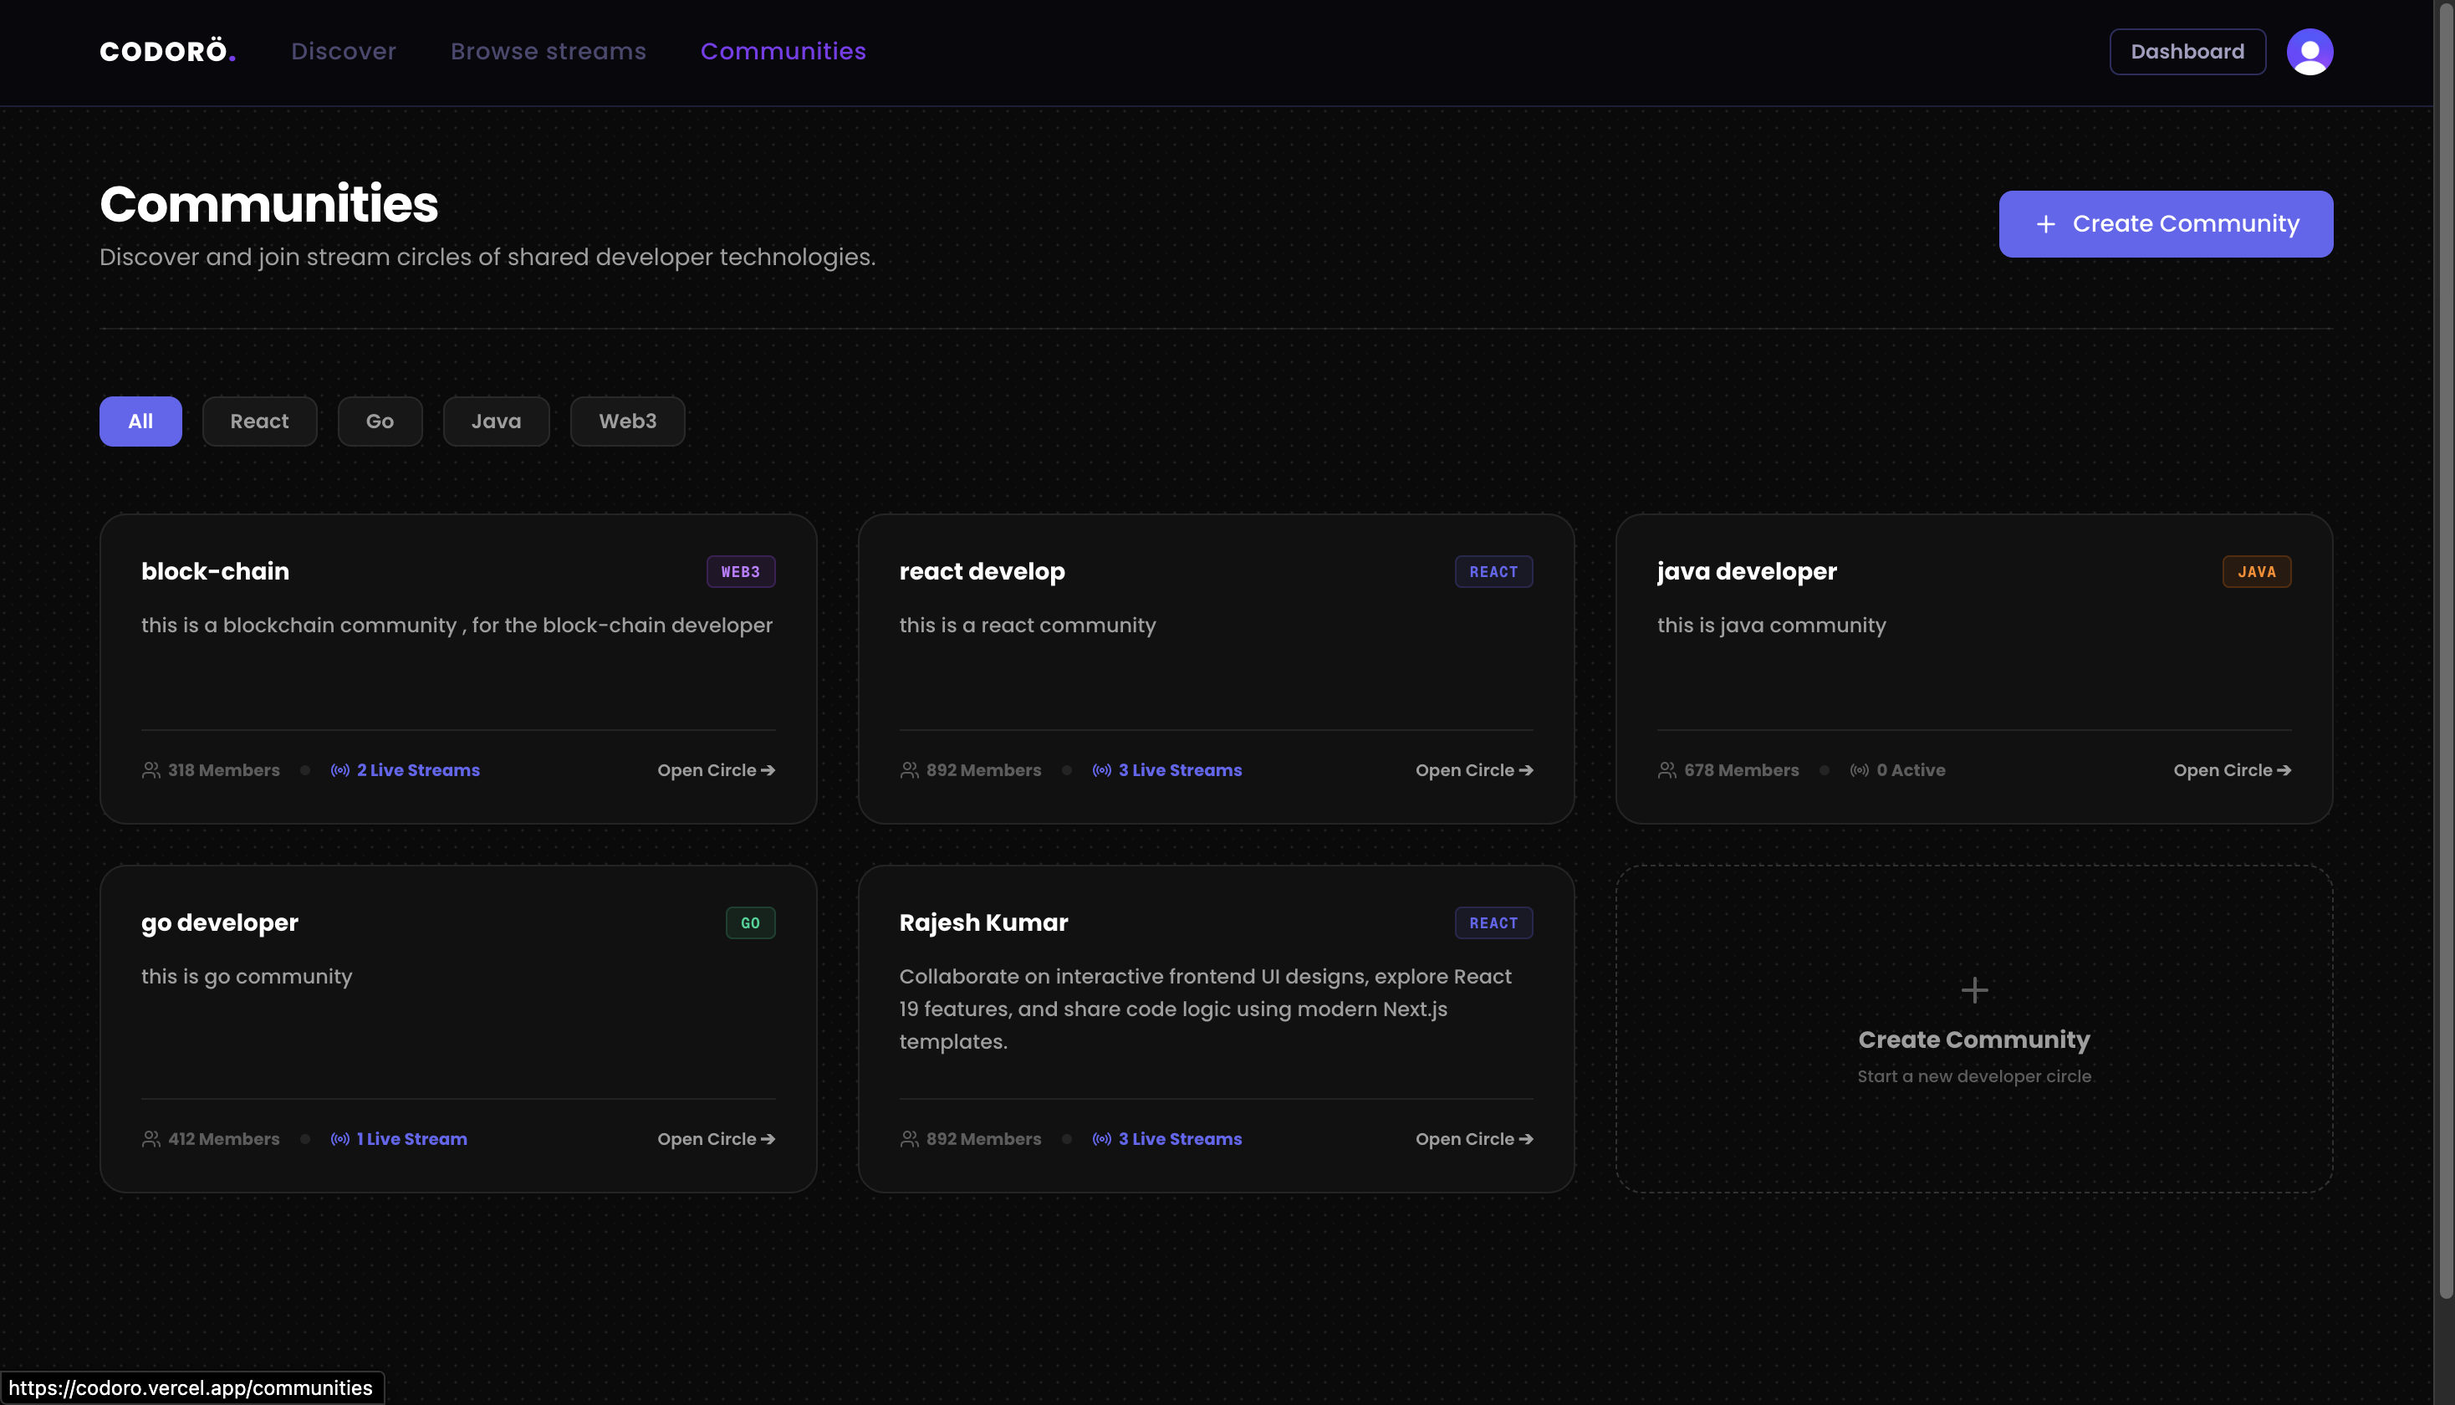Click the 1 Live Stream label
Viewport: 2455px width, 1405px height.
[x=412, y=1139]
